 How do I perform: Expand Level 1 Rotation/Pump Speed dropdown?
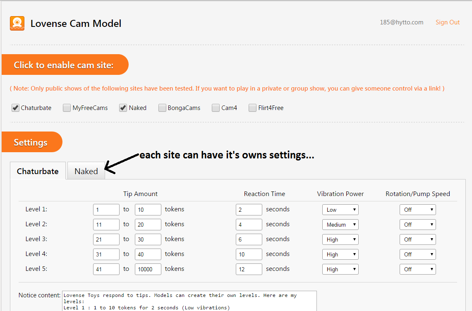point(417,210)
